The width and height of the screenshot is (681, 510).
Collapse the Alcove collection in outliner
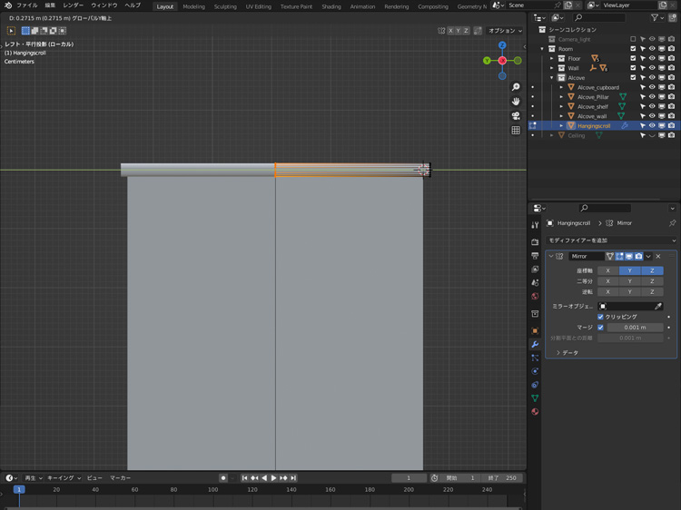[x=551, y=78]
